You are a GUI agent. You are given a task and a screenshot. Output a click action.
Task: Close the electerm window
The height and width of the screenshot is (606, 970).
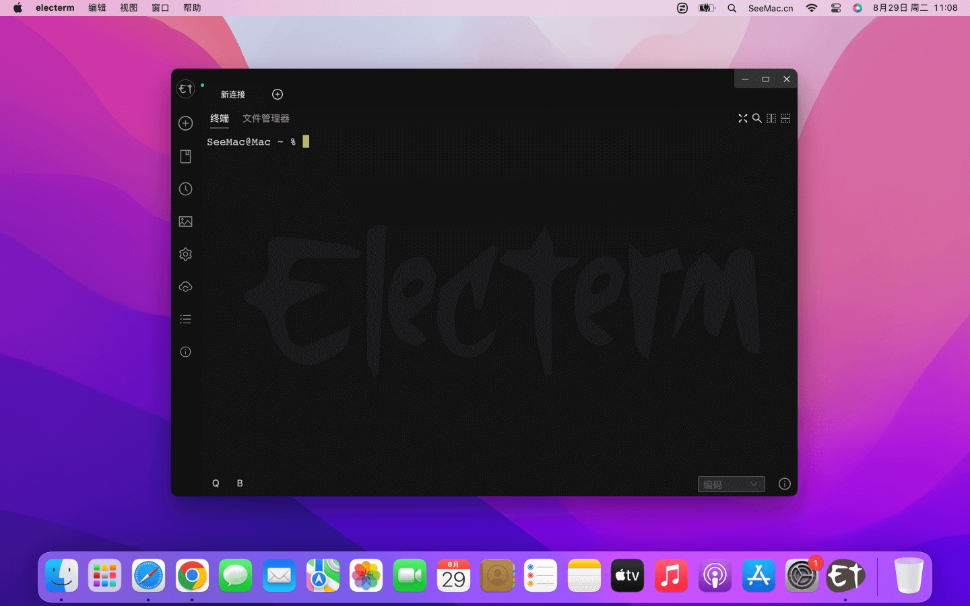pos(787,79)
